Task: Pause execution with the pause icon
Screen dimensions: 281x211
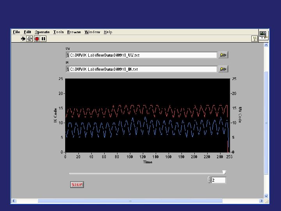Action: point(43,39)
